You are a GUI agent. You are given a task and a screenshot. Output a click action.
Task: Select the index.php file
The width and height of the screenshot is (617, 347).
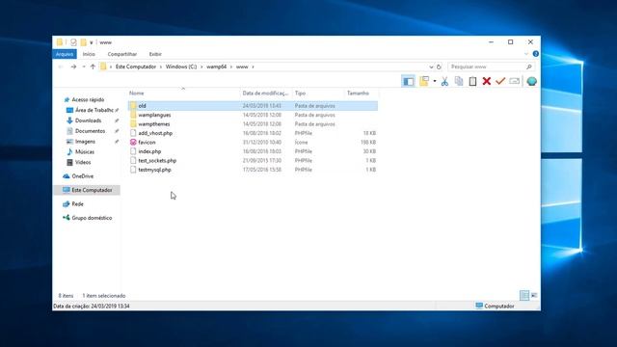point(149,151)
